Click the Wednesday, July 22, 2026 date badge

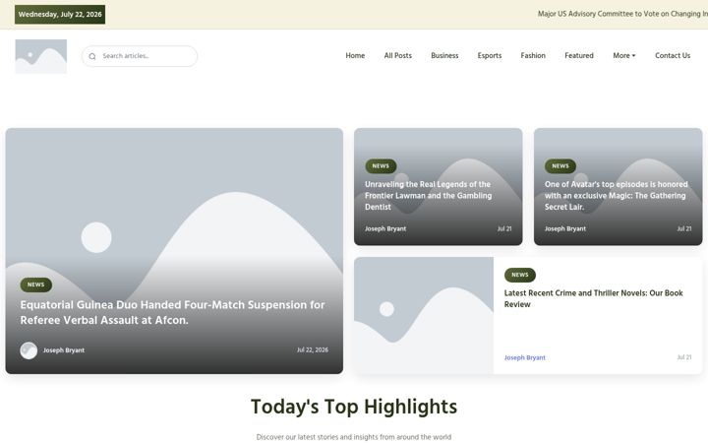(60, 15)
